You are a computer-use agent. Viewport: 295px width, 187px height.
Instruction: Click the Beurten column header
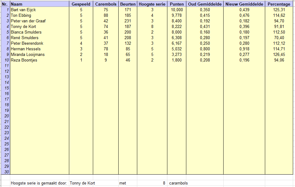click(x=128, y=4)
